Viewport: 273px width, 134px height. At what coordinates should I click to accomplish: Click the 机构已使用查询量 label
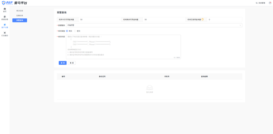(x=194, y=20)
